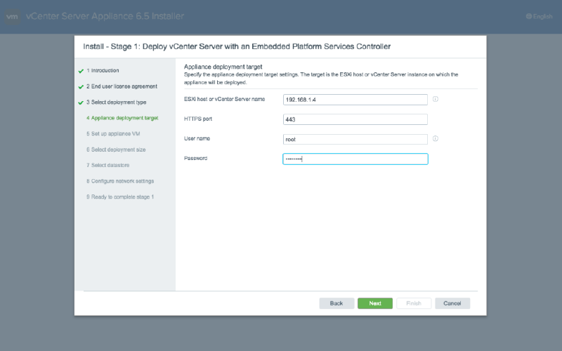Click the green checkmark next to Introduction
This screenshot has width=562, height=351.
click(81, 71)
